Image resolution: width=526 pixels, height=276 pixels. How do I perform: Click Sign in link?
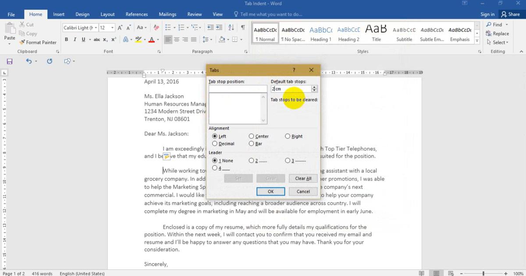pos(487,14)
